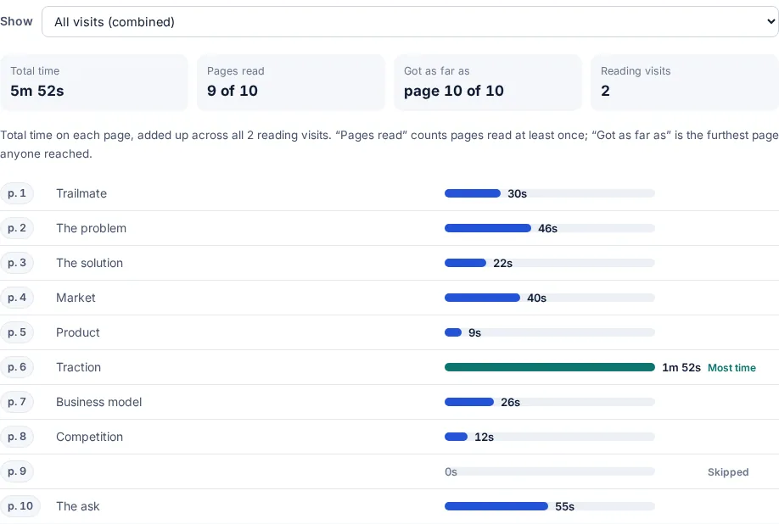Click the Reading visits 2 card
779x524 pixels.
pyautogui.click(x=685, y=82)
